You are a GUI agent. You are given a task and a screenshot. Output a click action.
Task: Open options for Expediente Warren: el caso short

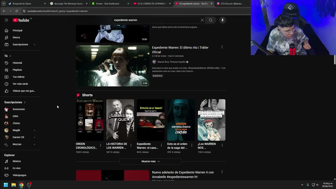(161, 145)
